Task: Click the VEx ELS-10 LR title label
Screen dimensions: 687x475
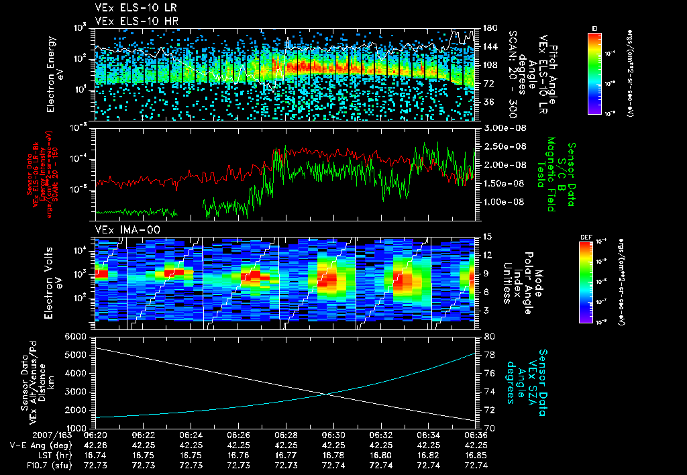Action: point(136,8)
